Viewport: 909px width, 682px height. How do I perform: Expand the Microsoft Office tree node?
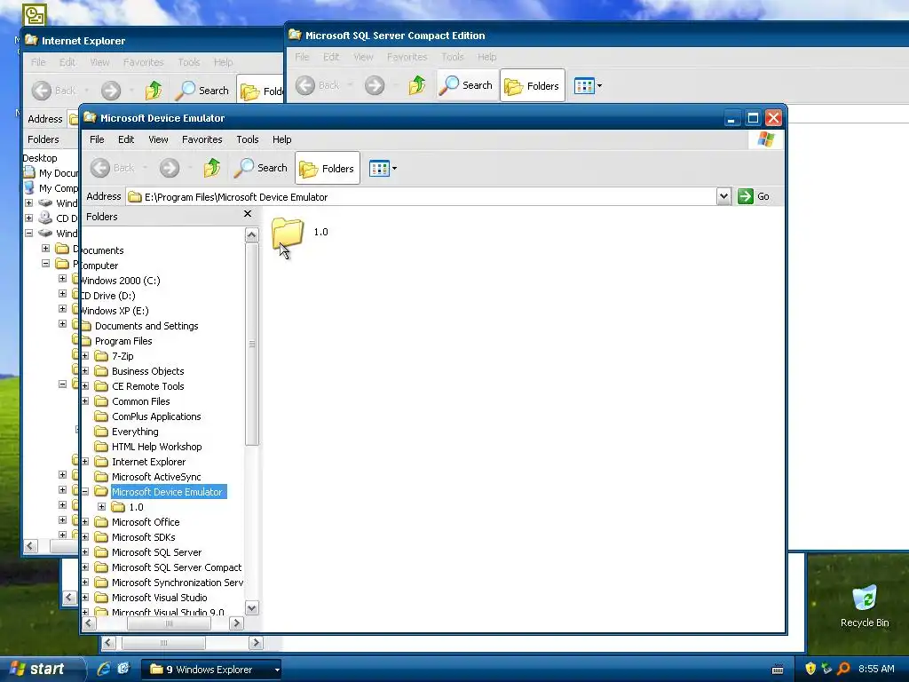coord(85,522)
